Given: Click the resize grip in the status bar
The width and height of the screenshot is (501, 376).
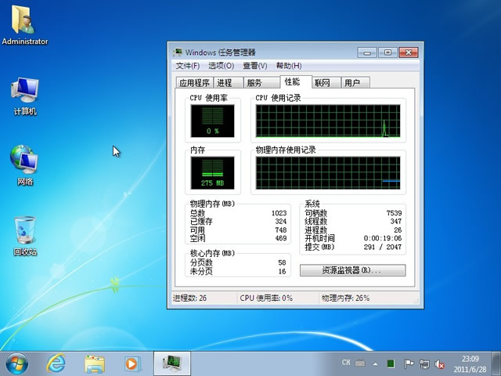Looking at the screenshot, I should click(416, 301).
